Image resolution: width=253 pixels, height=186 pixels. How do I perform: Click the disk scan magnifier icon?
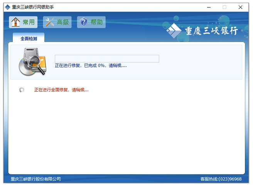pos(33,62)
